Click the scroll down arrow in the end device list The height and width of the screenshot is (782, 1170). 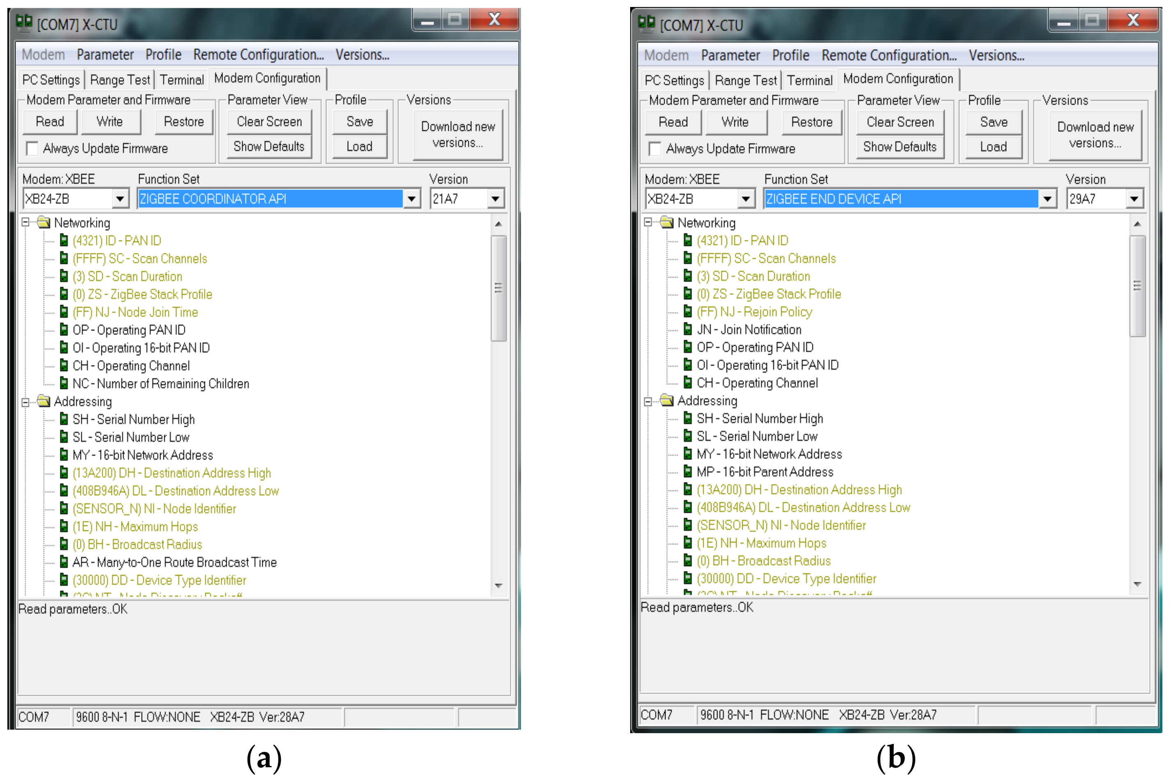coord(1137,584)
